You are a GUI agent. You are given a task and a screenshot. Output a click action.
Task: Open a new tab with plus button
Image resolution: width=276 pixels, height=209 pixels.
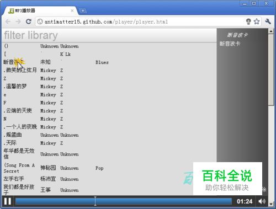(83, 11)
